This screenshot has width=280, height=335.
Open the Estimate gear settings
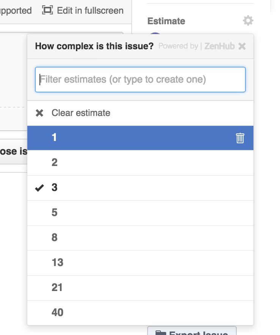[248, 20]
